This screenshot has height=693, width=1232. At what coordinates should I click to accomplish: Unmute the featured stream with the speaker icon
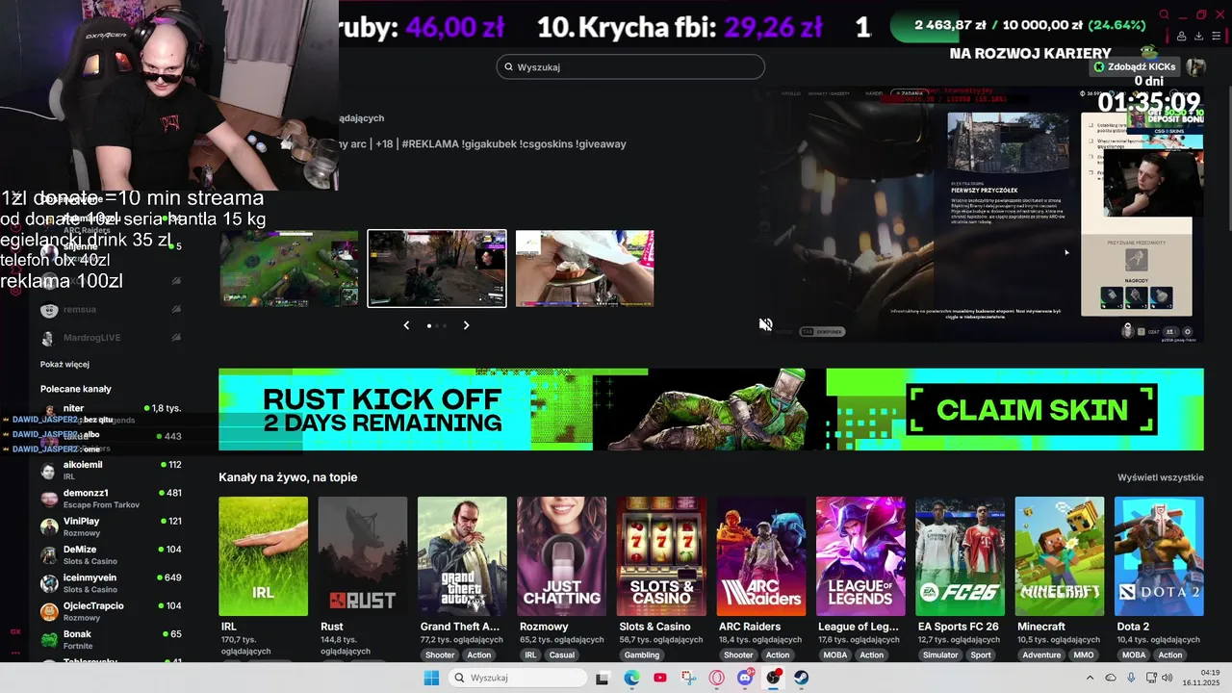765,324
